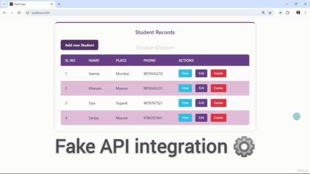Screen dimensions: 310x174
Task: Click Mysore in Khanam's row
Action: (122, 88)
